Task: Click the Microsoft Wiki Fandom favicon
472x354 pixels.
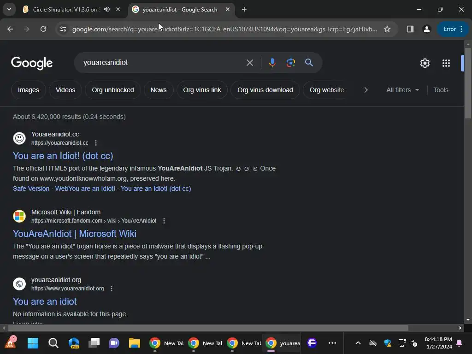Action: click(19, 216)
